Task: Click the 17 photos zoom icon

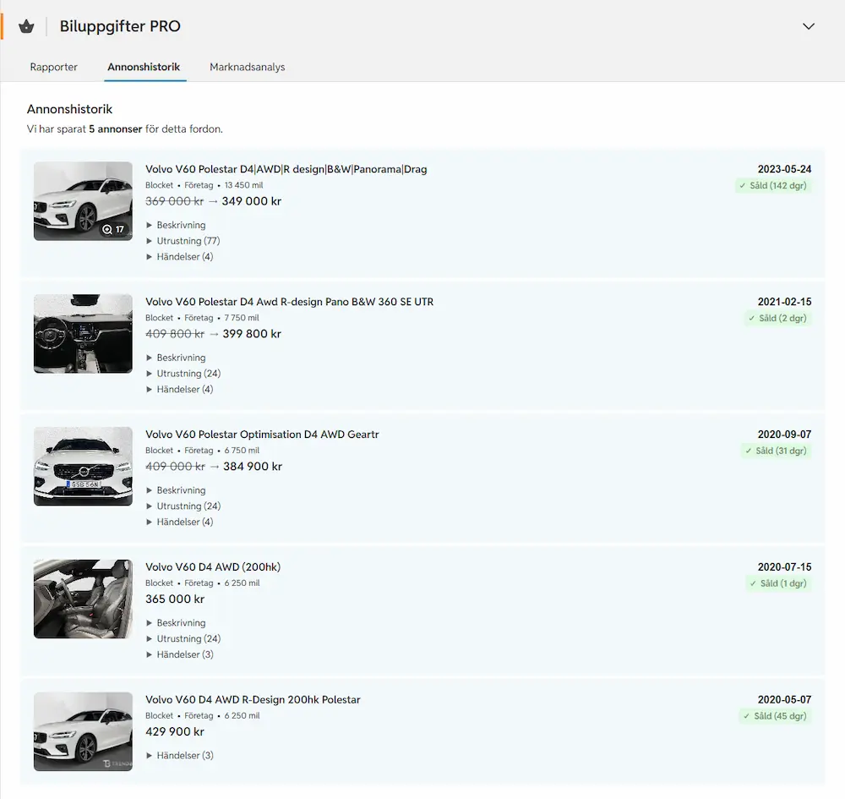Action: click(114, 229)
